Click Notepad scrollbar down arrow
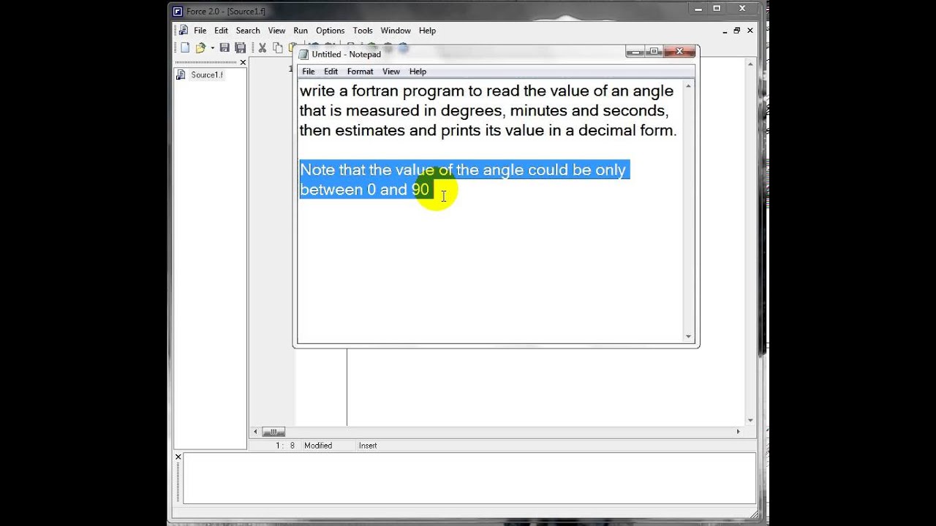Screen dimensions: 936x526 coord(688,336)
